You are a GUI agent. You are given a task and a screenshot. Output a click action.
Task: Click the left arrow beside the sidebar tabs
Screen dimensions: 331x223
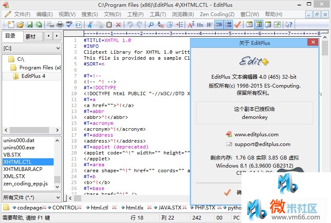49,36
